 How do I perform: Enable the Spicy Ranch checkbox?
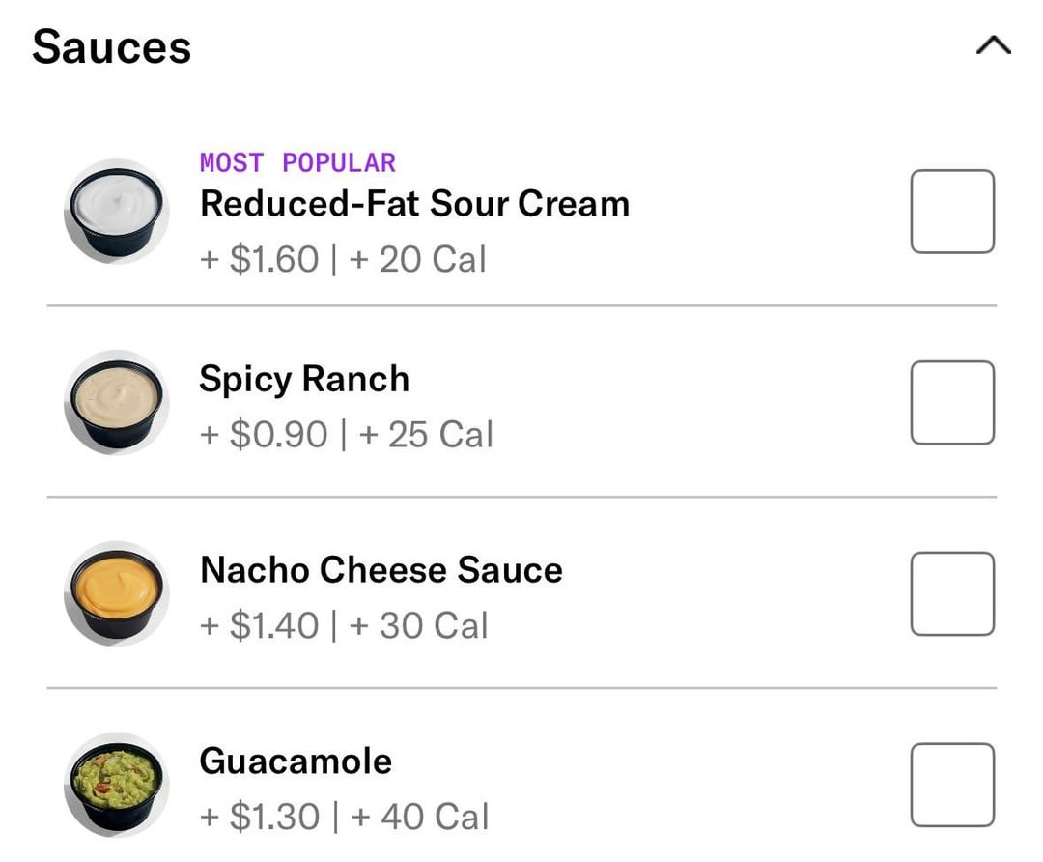click(952, 403)
